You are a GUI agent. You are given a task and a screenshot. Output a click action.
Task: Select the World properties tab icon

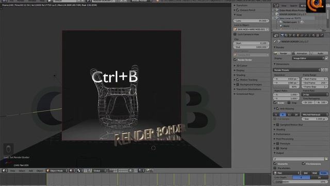[x=294, y=36]
